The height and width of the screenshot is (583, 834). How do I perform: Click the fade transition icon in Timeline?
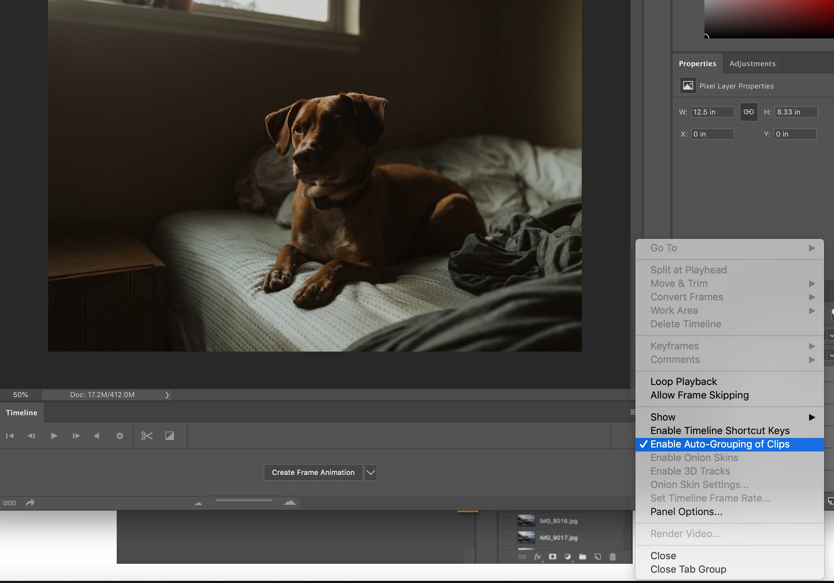170,435
